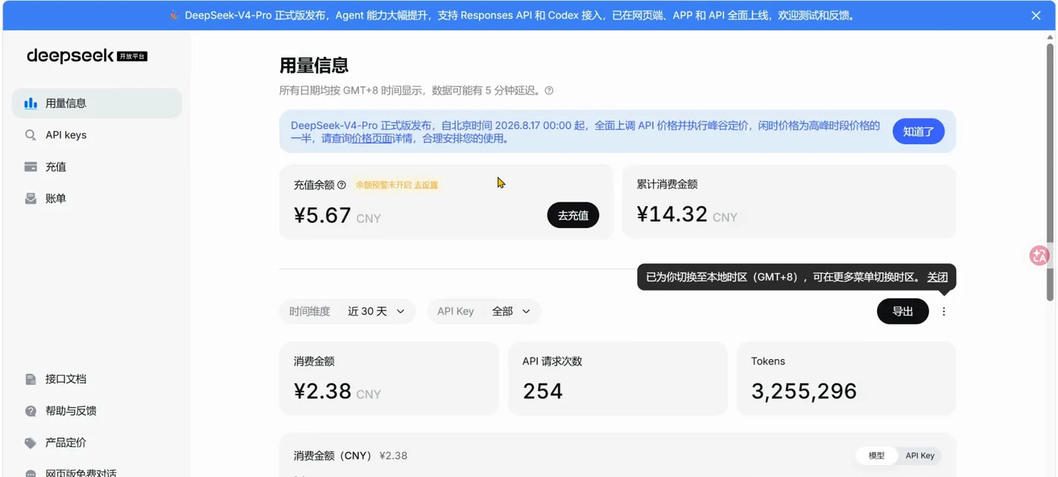This screenshot has height=477, width=1058.
Task: Click the API 请求次数 254 card
Action: [618, 379]
